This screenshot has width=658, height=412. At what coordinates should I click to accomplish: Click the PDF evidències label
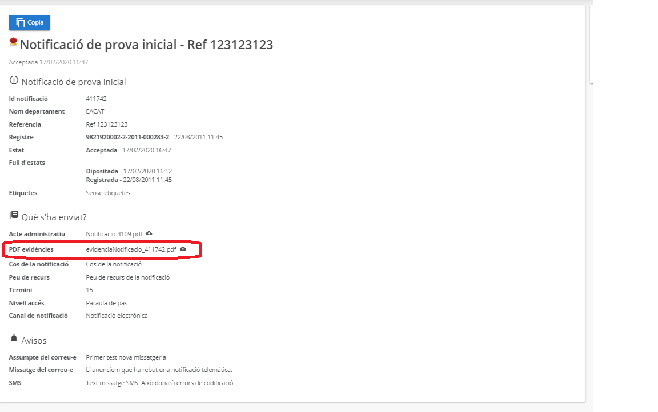[31, 249]
